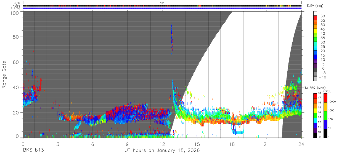Click the NOISE legend title
Image resolution: width=339 pixels, height=156 pixels.
click(326, 91)
